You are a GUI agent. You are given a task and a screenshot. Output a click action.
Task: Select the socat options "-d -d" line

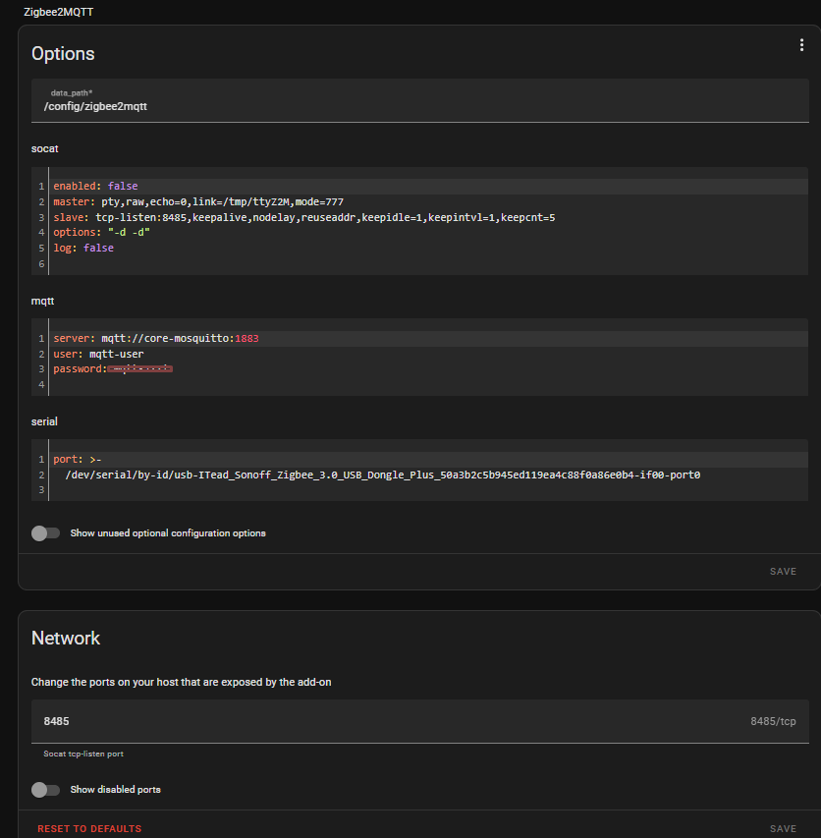pyautogui.click(x=101, y=233)
